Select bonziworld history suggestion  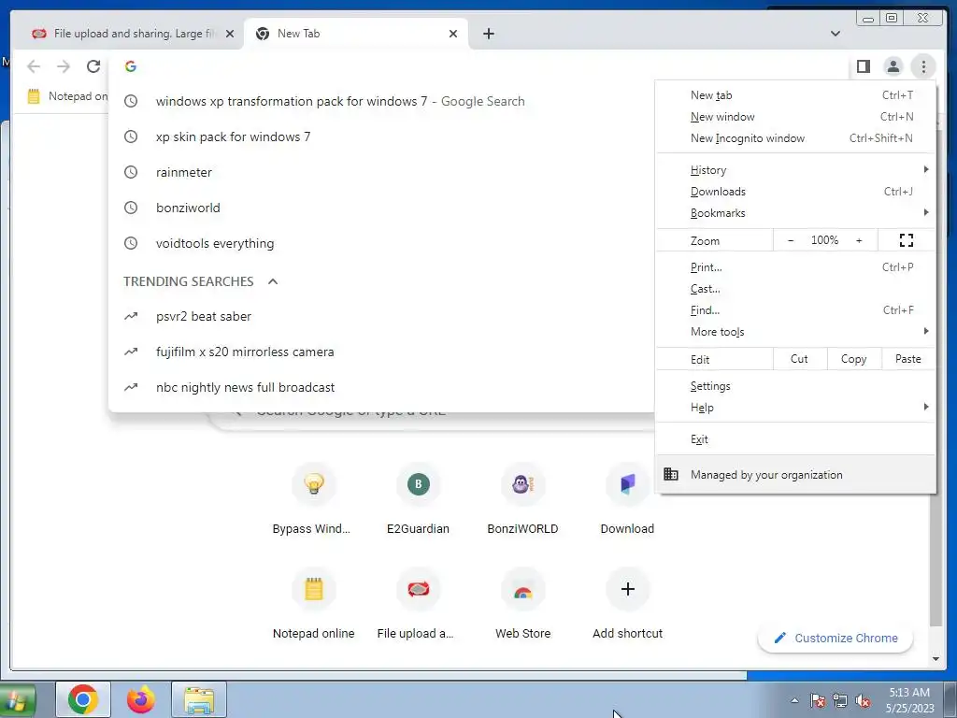pos(381,208)
